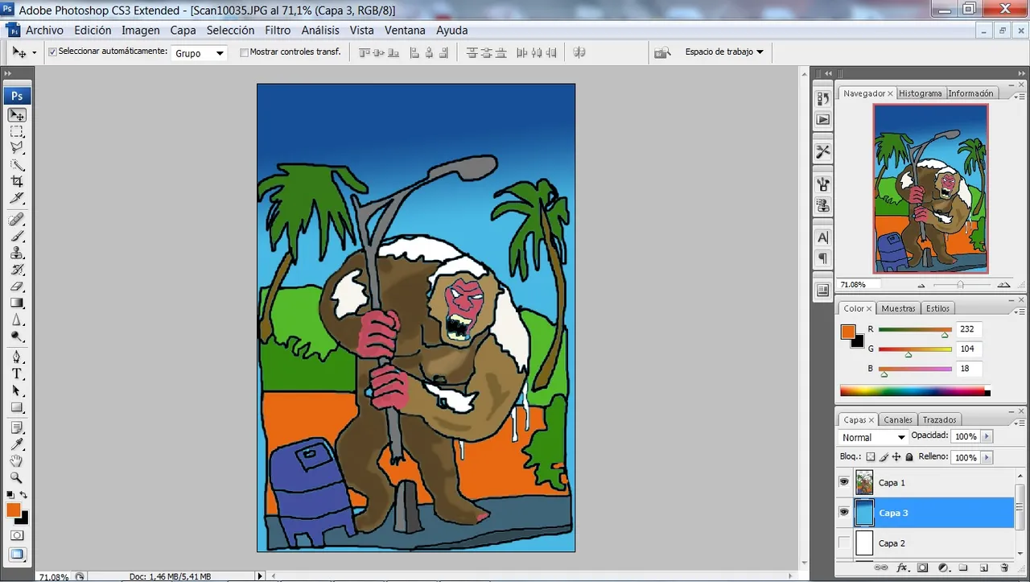Select the Capa 1 layer name
The width and height of the screenshot is (1030, 582).
892,482
